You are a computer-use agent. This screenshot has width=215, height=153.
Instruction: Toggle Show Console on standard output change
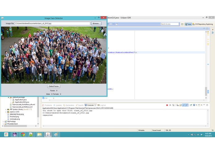(x=183, y=105)
